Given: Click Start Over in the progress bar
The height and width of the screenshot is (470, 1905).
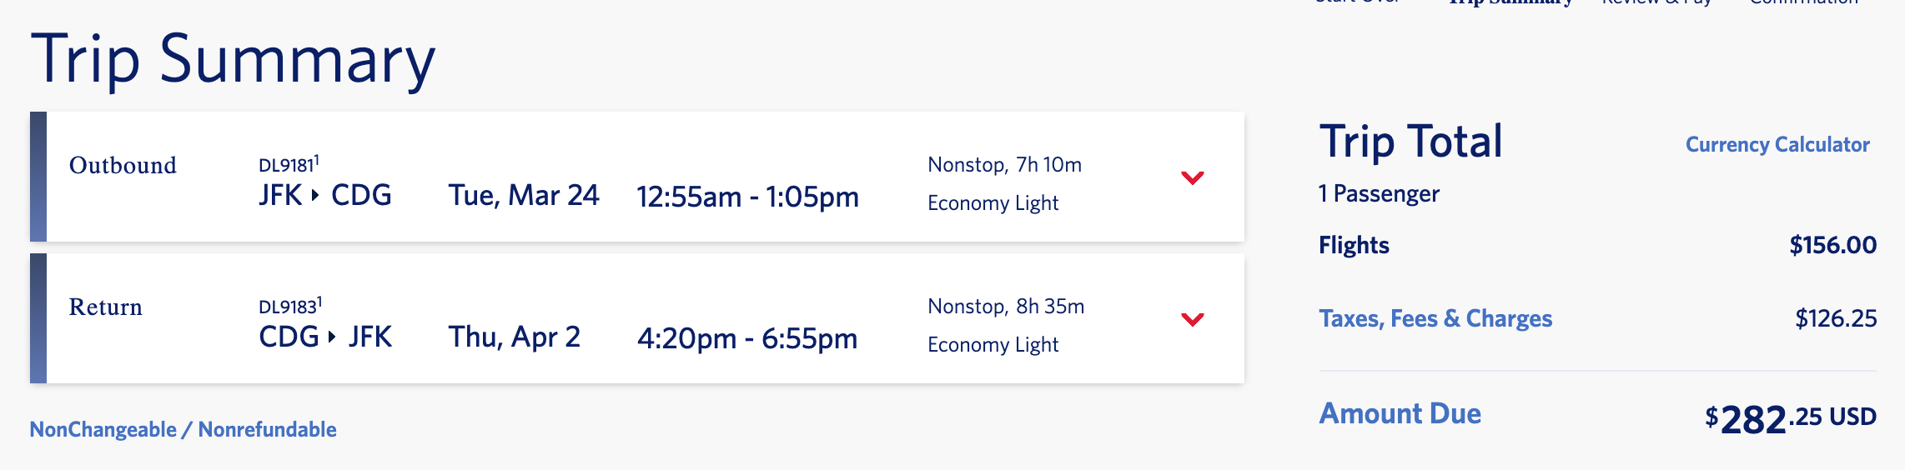Looking at the screenshot, I should tap(1358, 2).
